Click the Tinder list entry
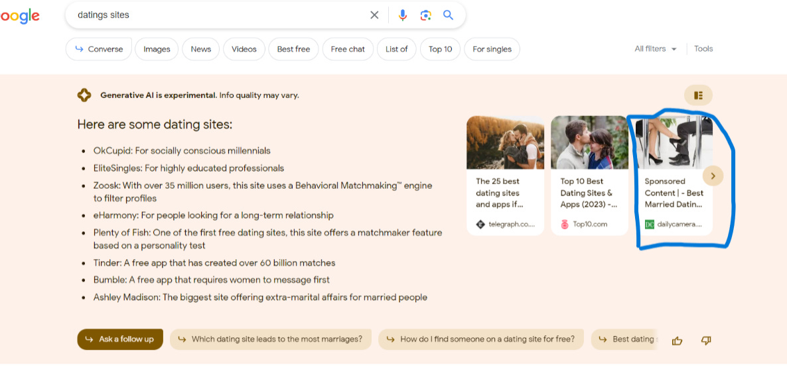Screen dimensions: 787x377 click(214, 262)
